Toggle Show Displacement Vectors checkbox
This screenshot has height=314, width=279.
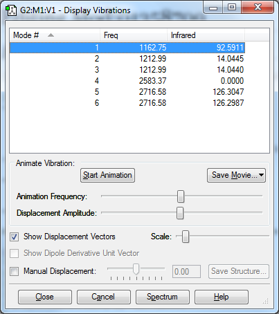coord(14,237)
